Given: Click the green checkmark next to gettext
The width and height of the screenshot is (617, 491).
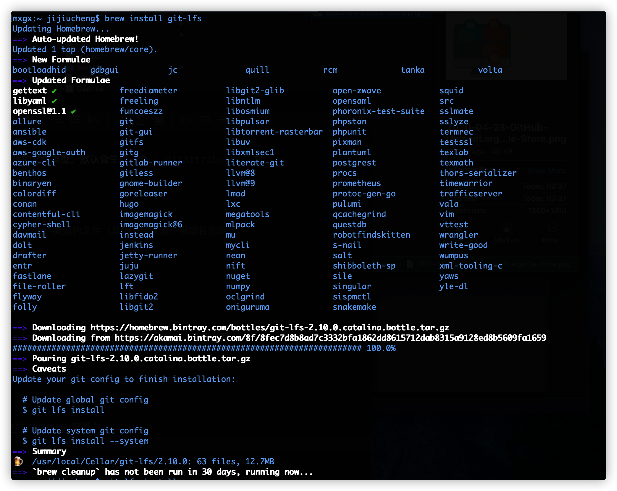Looking at the screenshot, I should pos(54,90).
